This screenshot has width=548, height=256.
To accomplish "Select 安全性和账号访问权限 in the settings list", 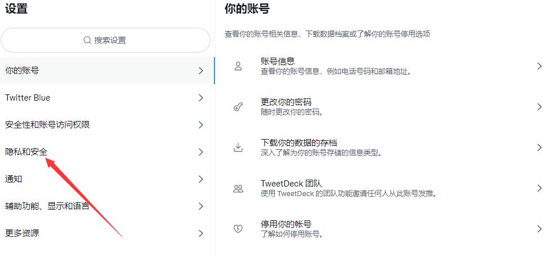I will pyautogui.click(x=107, y=124).
